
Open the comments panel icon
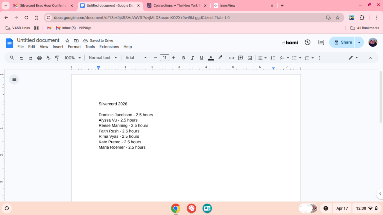click(321, 42)
